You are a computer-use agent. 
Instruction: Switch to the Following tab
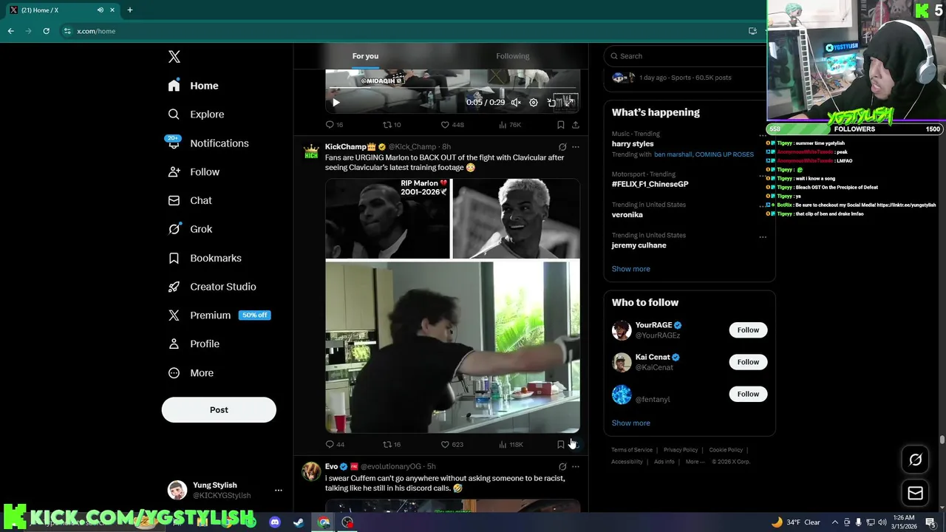click(512, 56)
